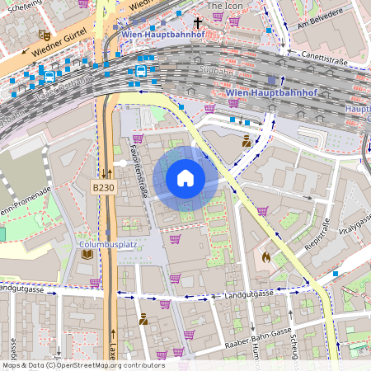Select the shopping cart icon beside Sonnwendgasse yellow road
Viewport: 371px width, 371px height.
(x=262, y=211)
